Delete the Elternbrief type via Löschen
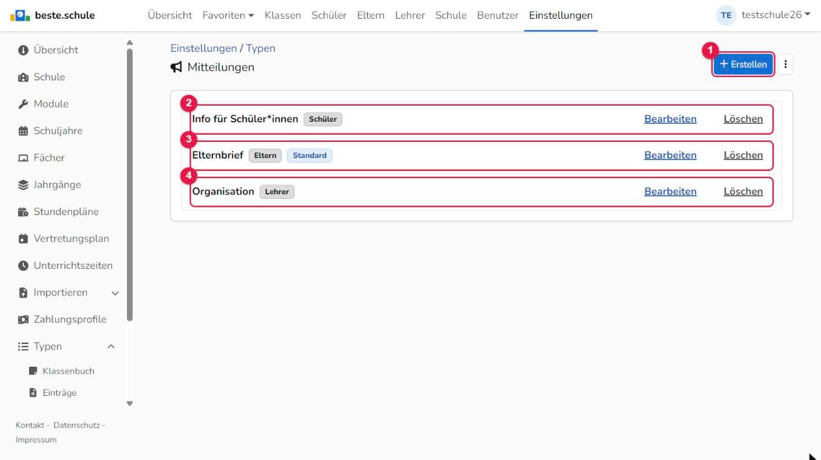 743,155
